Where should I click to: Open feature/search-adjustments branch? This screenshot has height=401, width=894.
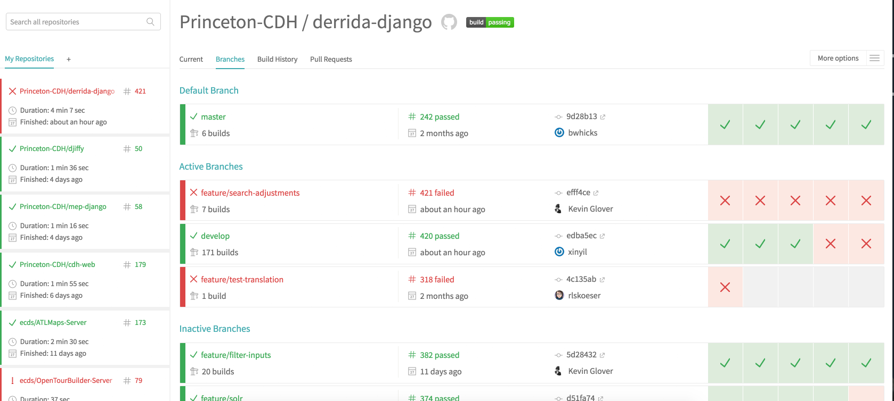250,193
